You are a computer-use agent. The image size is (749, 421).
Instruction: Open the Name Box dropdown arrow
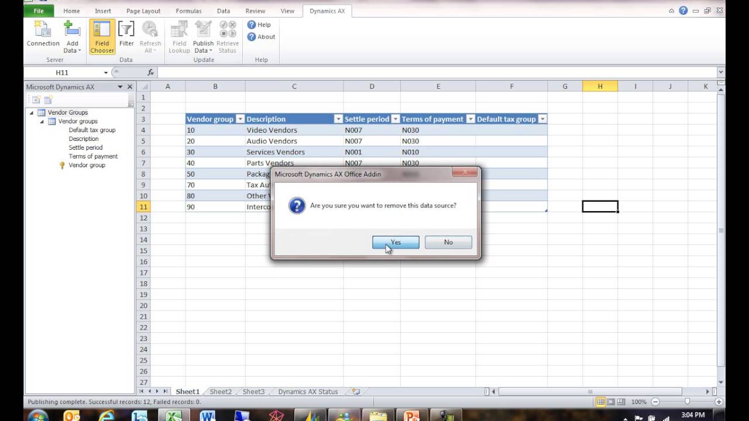[x=106, y=73]
